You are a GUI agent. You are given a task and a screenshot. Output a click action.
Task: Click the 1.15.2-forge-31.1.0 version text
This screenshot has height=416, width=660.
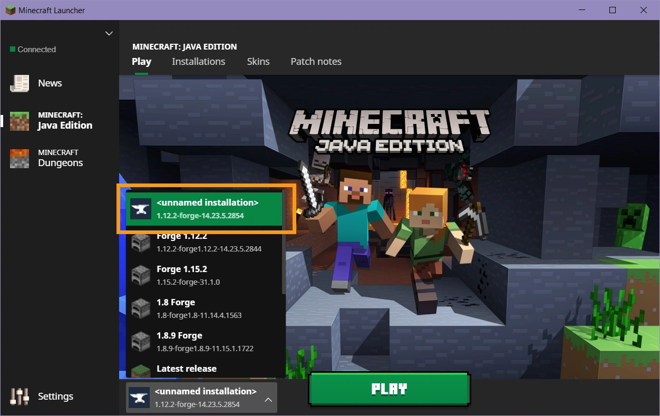[188, 282]
